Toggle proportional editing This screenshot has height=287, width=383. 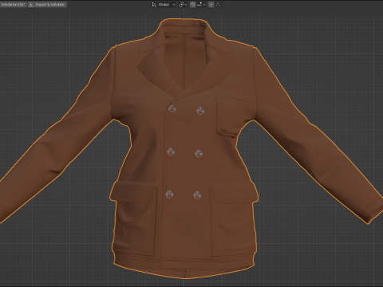[x=211, y=5]
